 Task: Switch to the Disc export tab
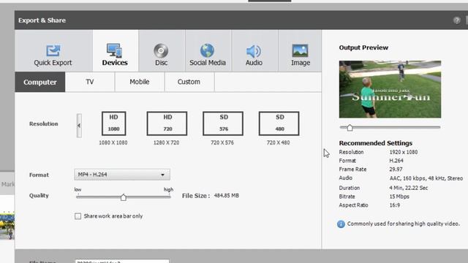click(x=162, y=50)
